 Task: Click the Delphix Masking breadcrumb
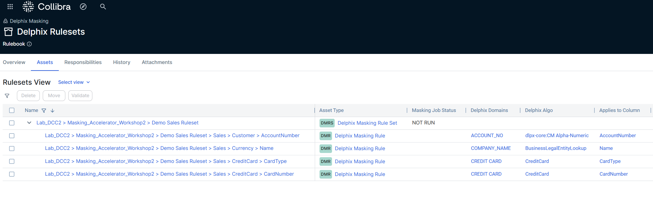pyautogui.click(x=29, y=21)
